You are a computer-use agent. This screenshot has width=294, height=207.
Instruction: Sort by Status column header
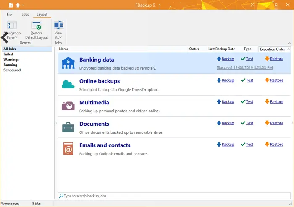tap(194, 49)
